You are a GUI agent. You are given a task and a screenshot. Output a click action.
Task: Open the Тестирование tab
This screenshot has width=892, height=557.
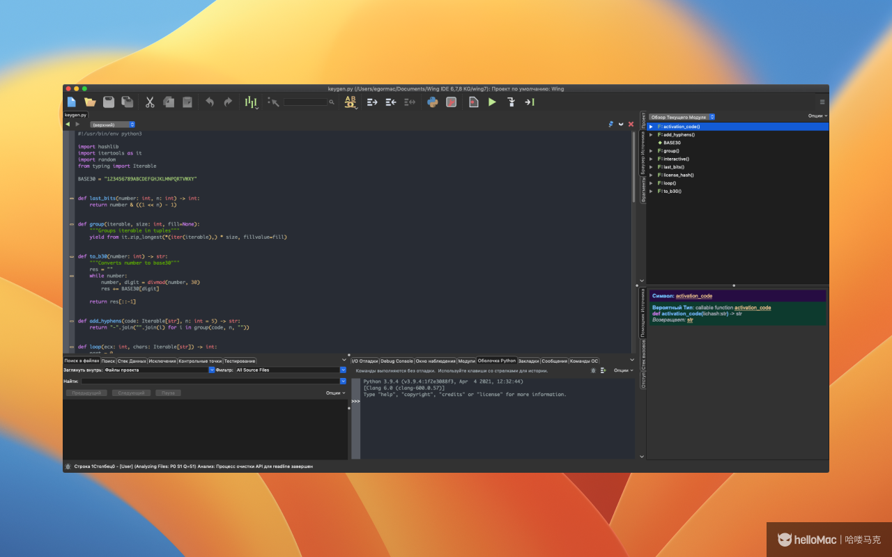[240, 361]
